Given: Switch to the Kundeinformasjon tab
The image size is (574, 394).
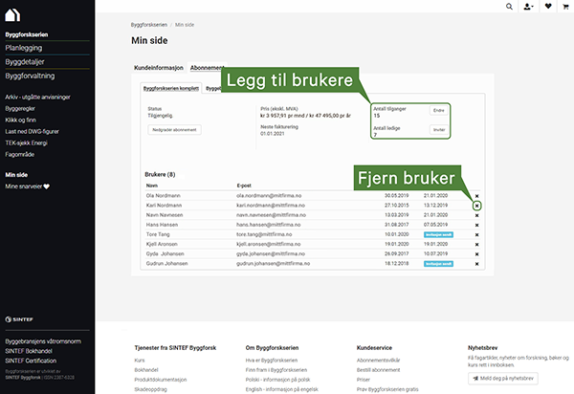Looking at the screenshot, I should click(x=159, y=68).
